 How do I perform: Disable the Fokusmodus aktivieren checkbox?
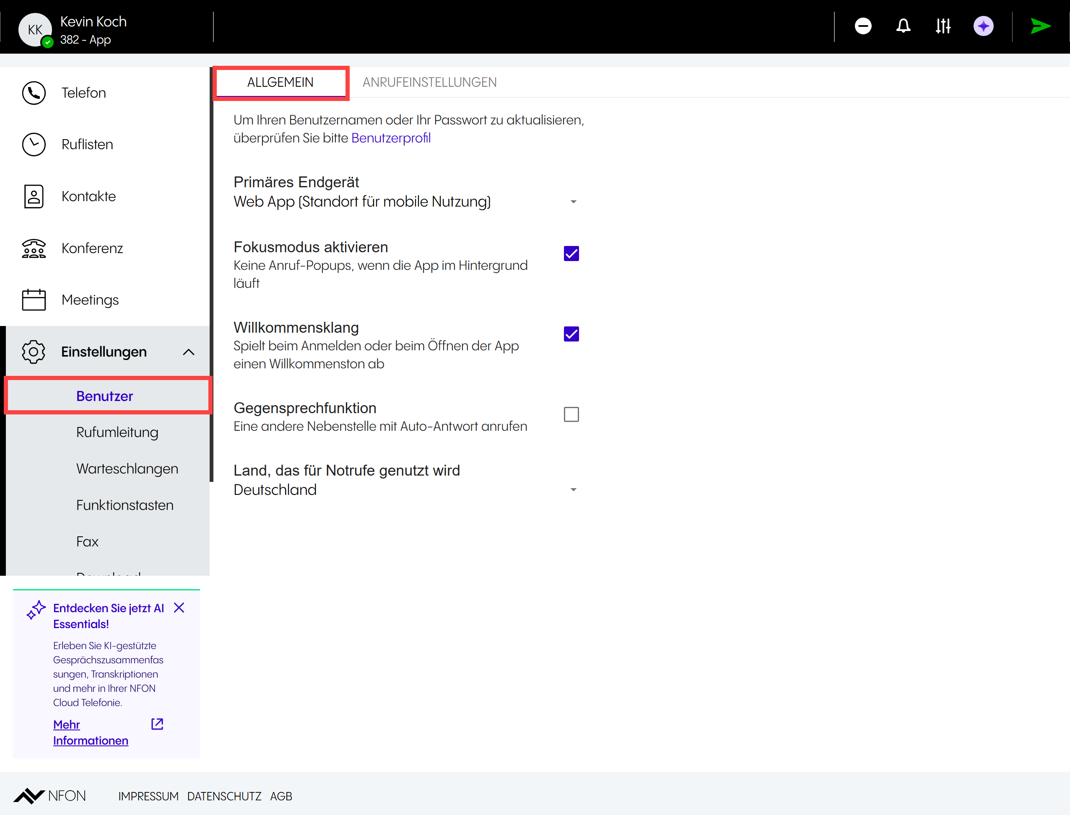[x=571, y=253]
